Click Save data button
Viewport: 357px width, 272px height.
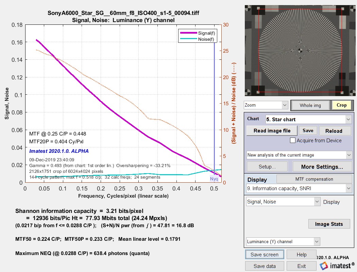pos(265,266)
